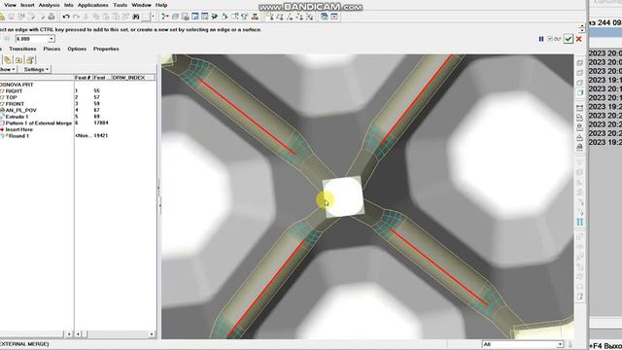Toggle the preview checkbox with the glasses icon

coord(554,39)
